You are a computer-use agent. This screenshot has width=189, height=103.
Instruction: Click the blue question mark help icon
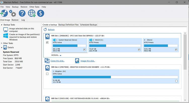click(22, 13)
